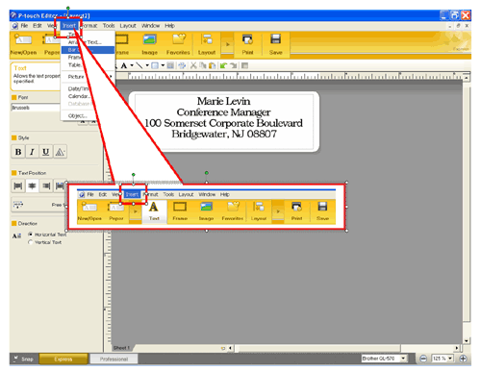Screen dimensions: 481x371
Task: Align text center in Text Position
Action: click(32, 185)
